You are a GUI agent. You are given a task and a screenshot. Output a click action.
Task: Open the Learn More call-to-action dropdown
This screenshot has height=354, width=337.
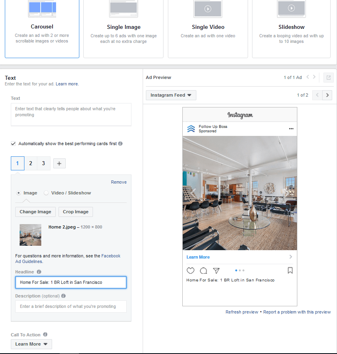(x=31, y=344)
